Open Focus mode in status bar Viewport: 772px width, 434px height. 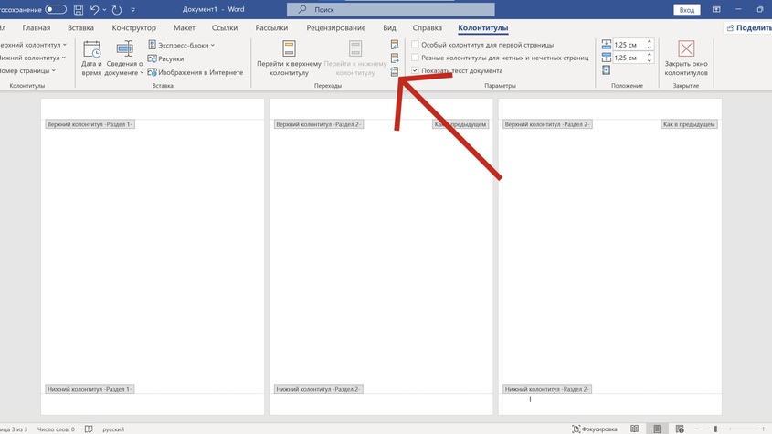click(594, 429)
